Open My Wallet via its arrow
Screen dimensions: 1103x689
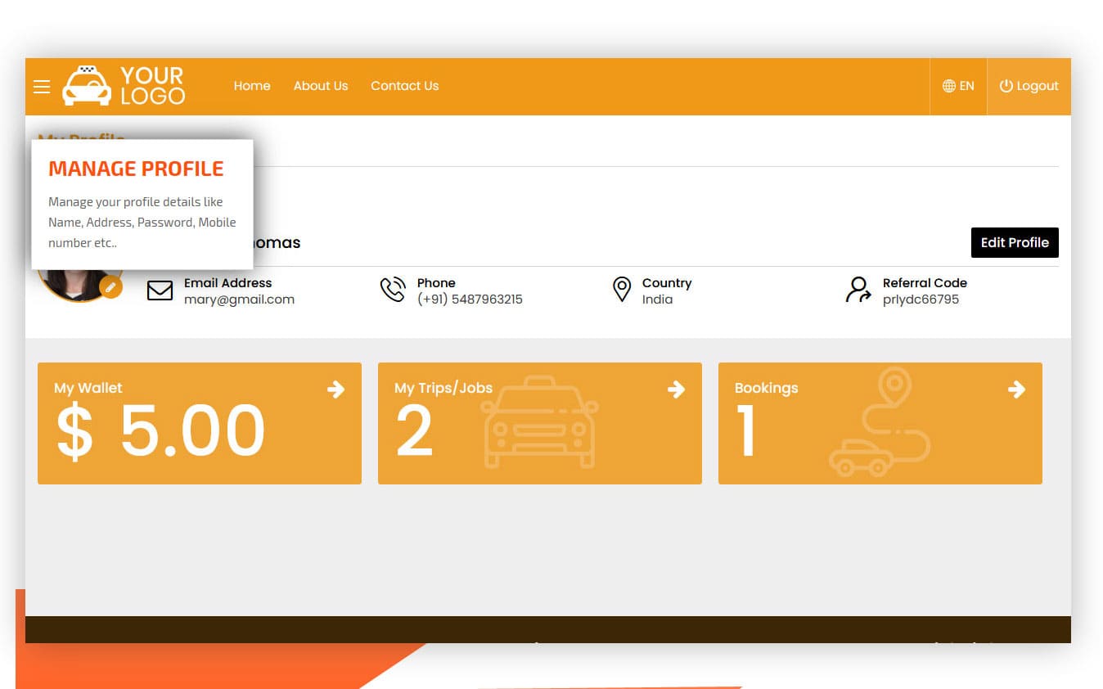335,390
